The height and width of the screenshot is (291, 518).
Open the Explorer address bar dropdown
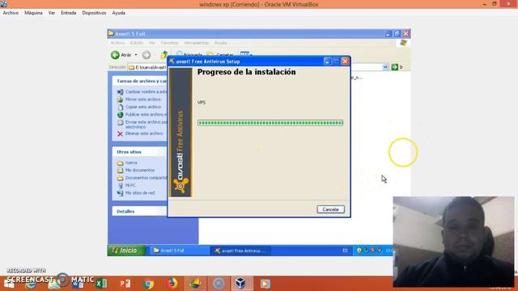click(x=385, y=67)
